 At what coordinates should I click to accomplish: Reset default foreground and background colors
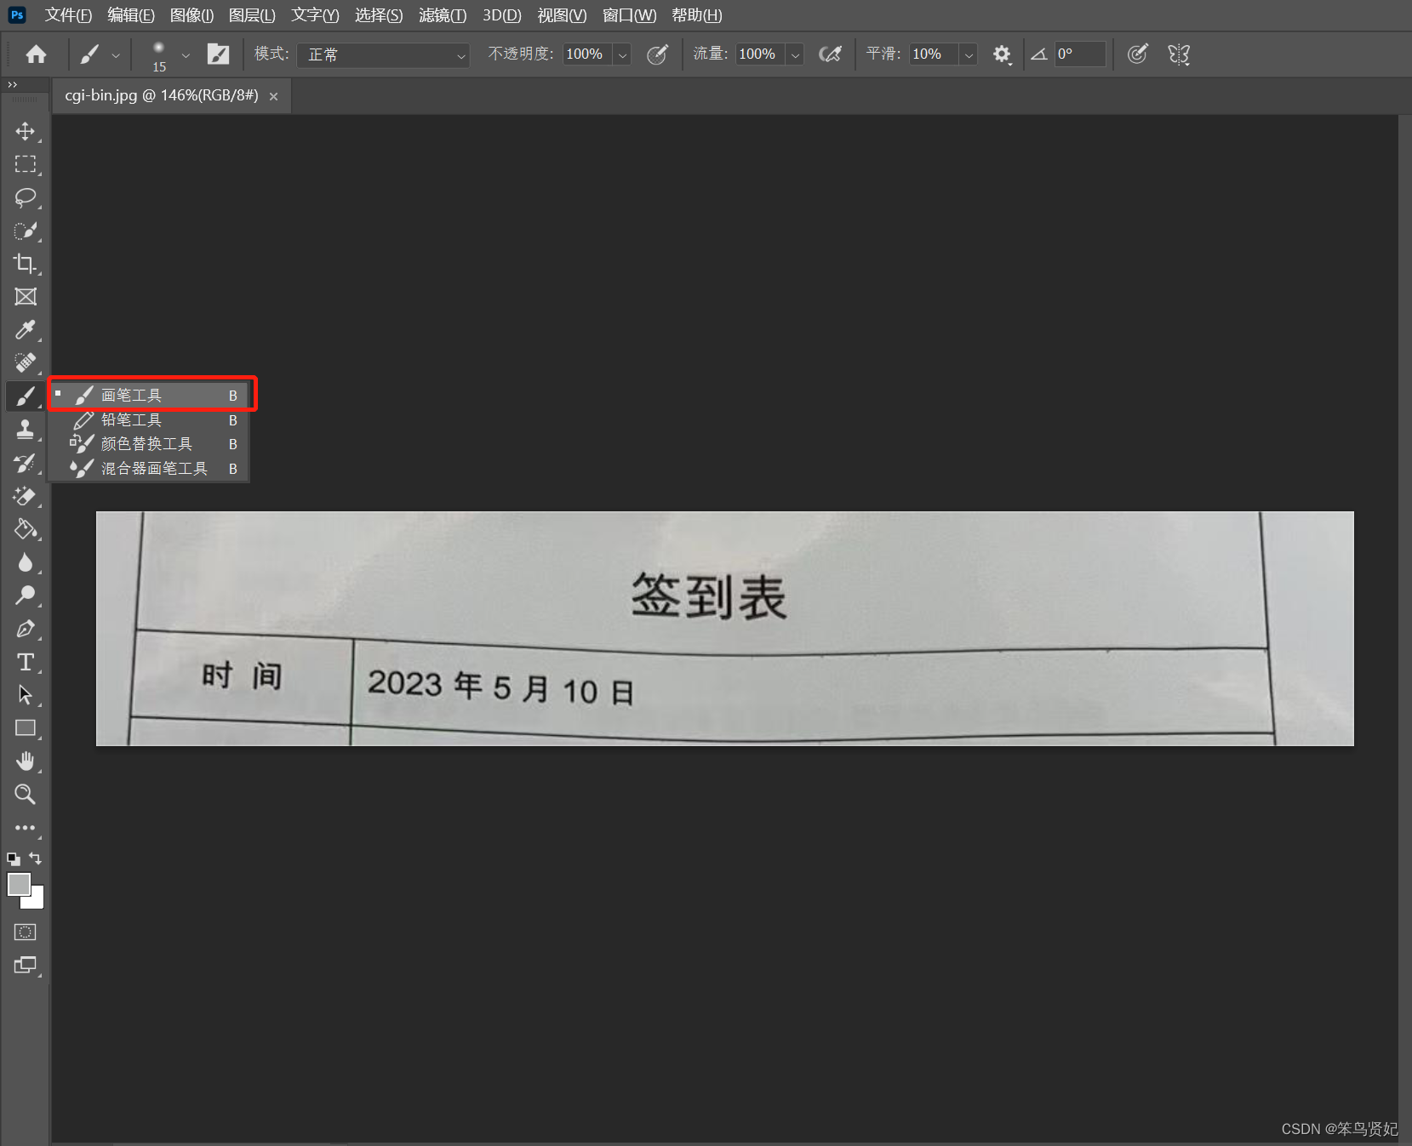pyautogui.click(x=14, y=859)
